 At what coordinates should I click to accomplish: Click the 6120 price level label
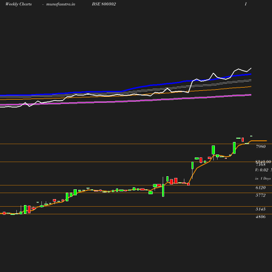click(261, 188)
